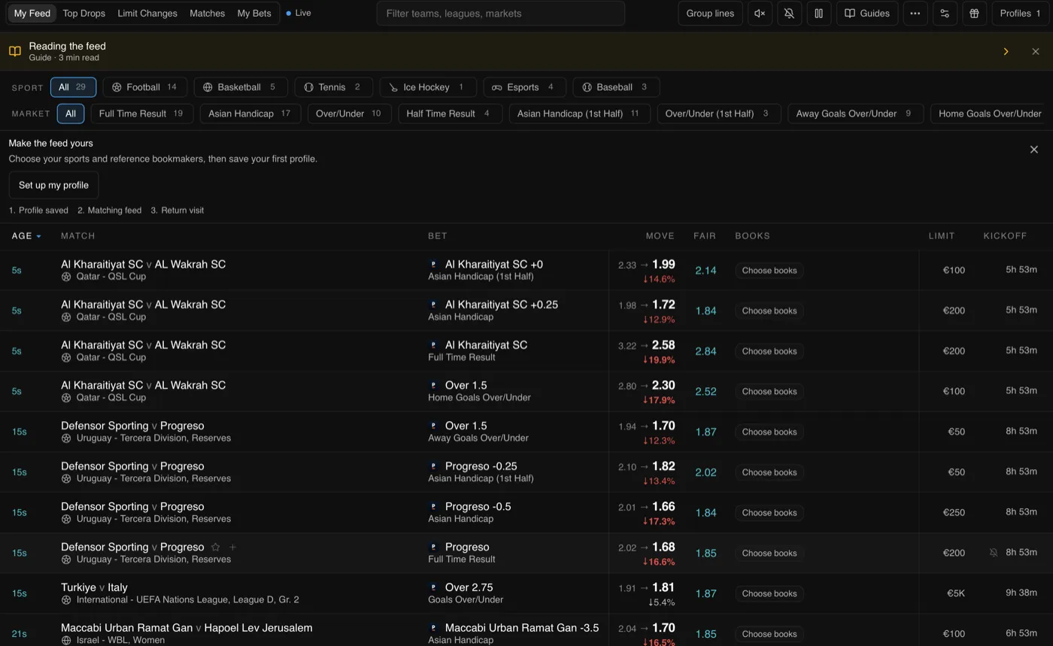Filter by Tennis sport chip
This screenshot has height=646, width=1053.
click(333, 87)
